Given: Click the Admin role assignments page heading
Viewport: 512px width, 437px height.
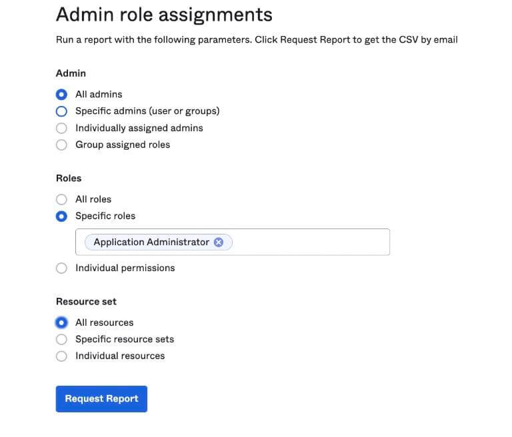Looking at the screenshot, I should (155, 15).
